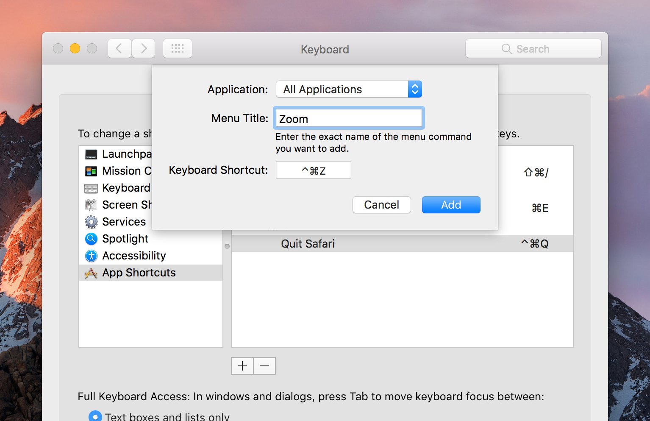Click the Show All grid icon
Image resolution: width=650 pixels, height=421 pixels.
pos(177,48)
